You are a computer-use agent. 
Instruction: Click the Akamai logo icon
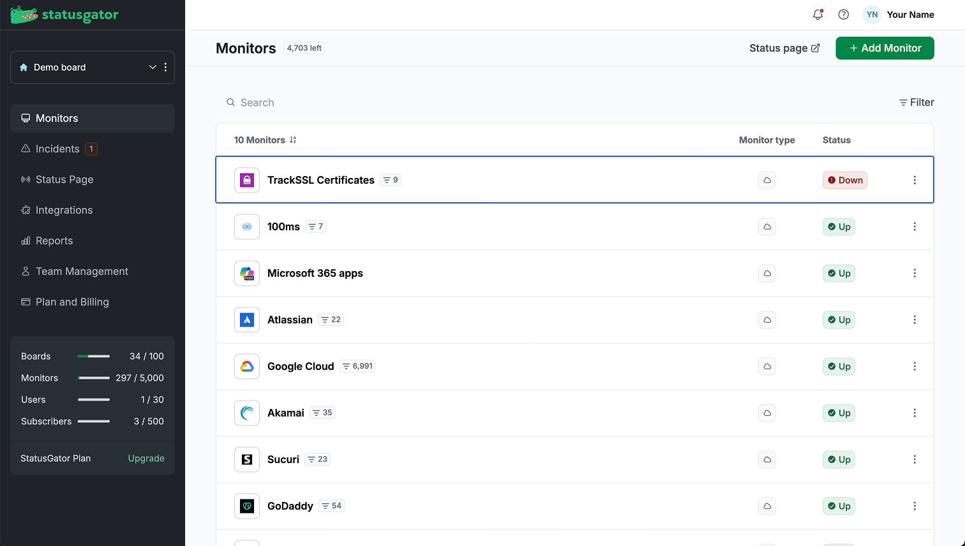(x=247, y=413)
